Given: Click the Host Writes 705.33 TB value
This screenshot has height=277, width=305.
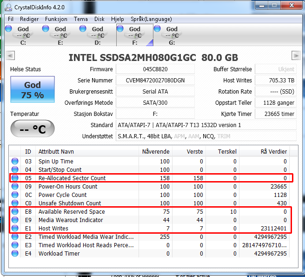Looking at the screenshot, I should (276, 80).
